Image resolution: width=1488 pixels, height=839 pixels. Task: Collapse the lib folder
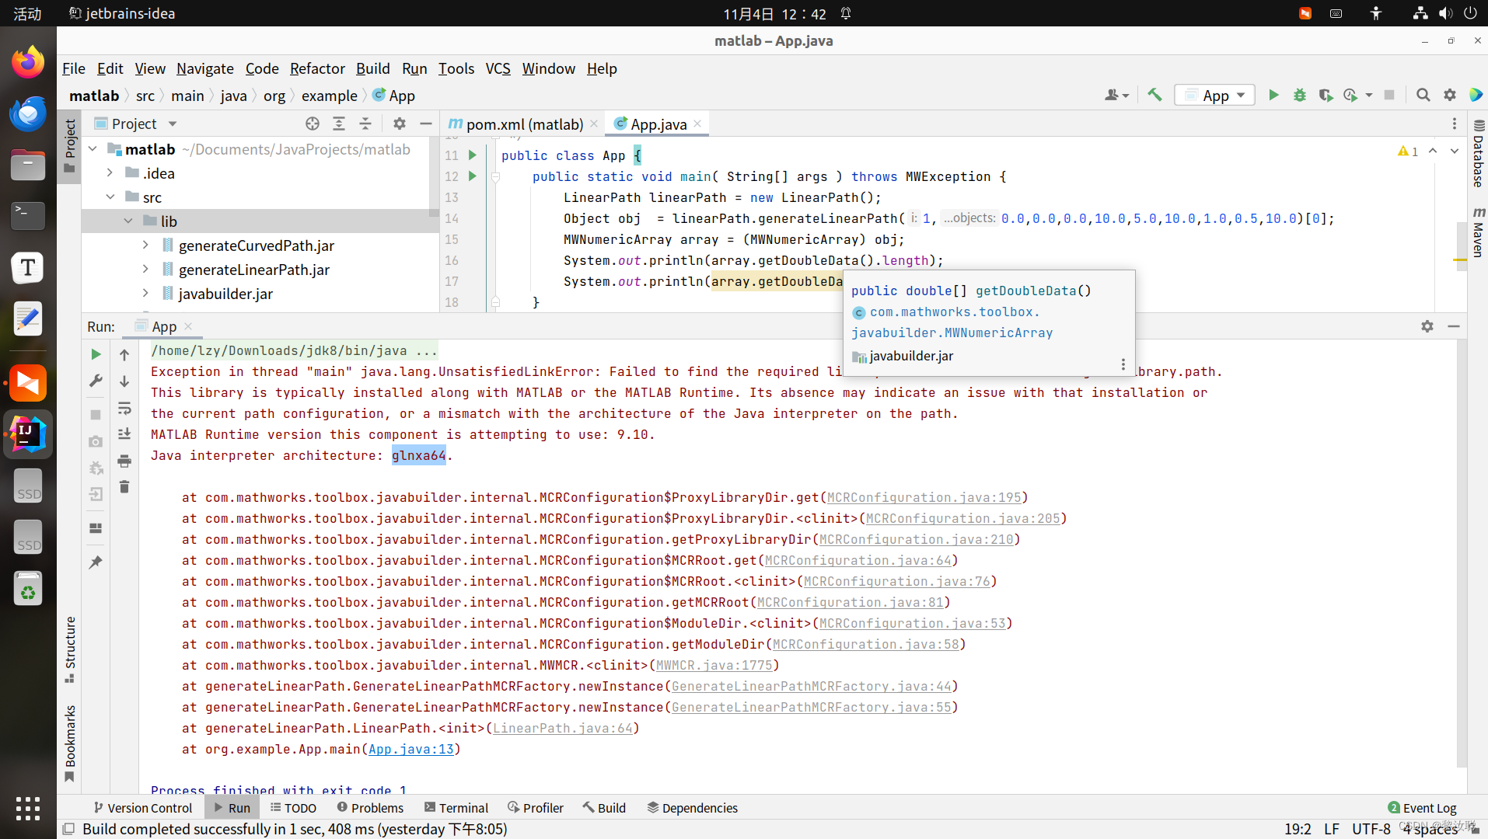128,221
